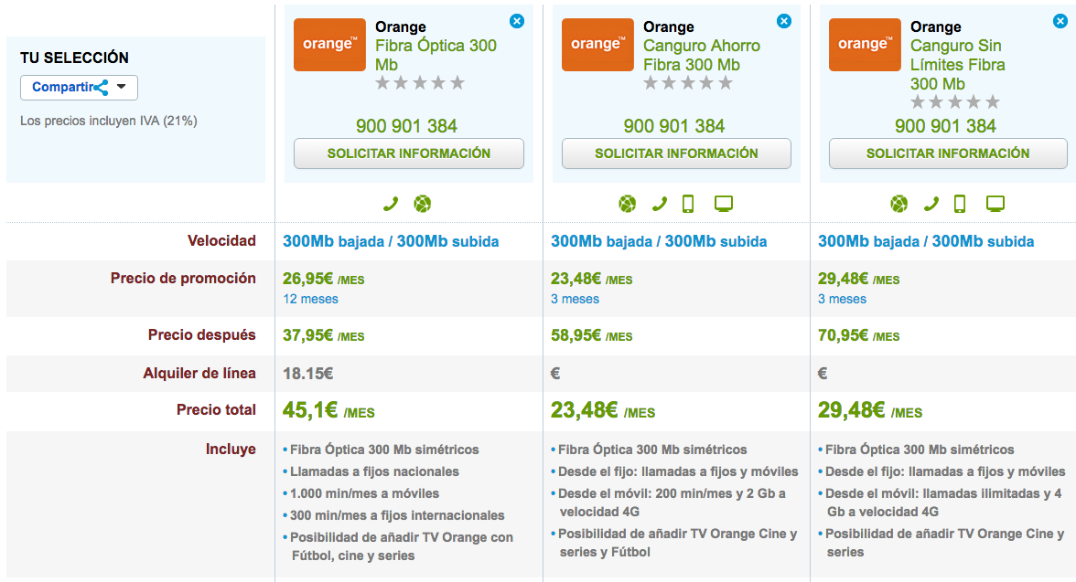Click the Incluye row label
Screen dimensions: 1076x582
(231, 449)
